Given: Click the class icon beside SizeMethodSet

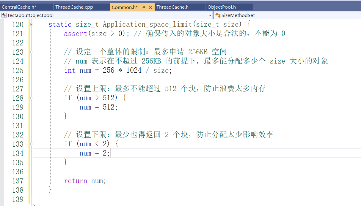Looking at the screenshot, I should click(218, 15).
